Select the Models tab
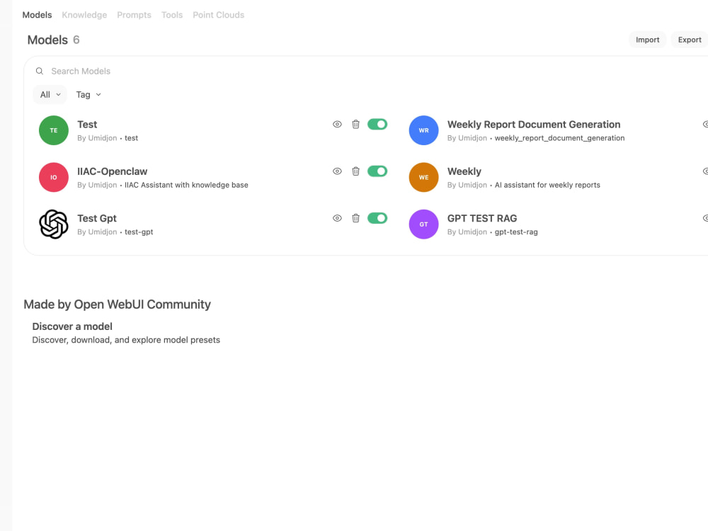 click(37, 15)
